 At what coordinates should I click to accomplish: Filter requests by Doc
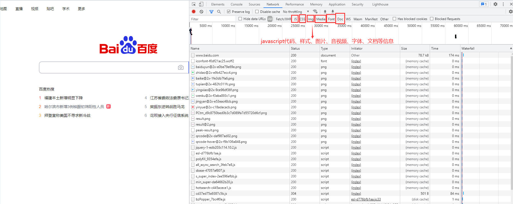340,19
